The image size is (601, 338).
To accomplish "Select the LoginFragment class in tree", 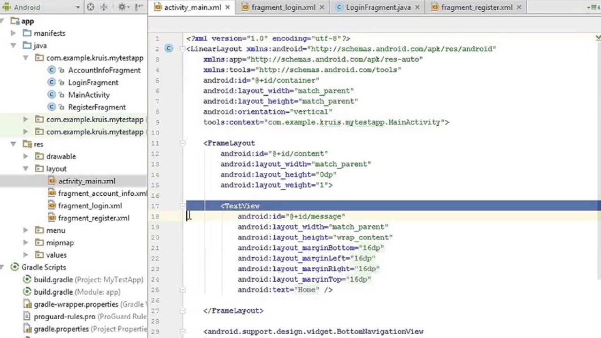I will click(93, 83).
